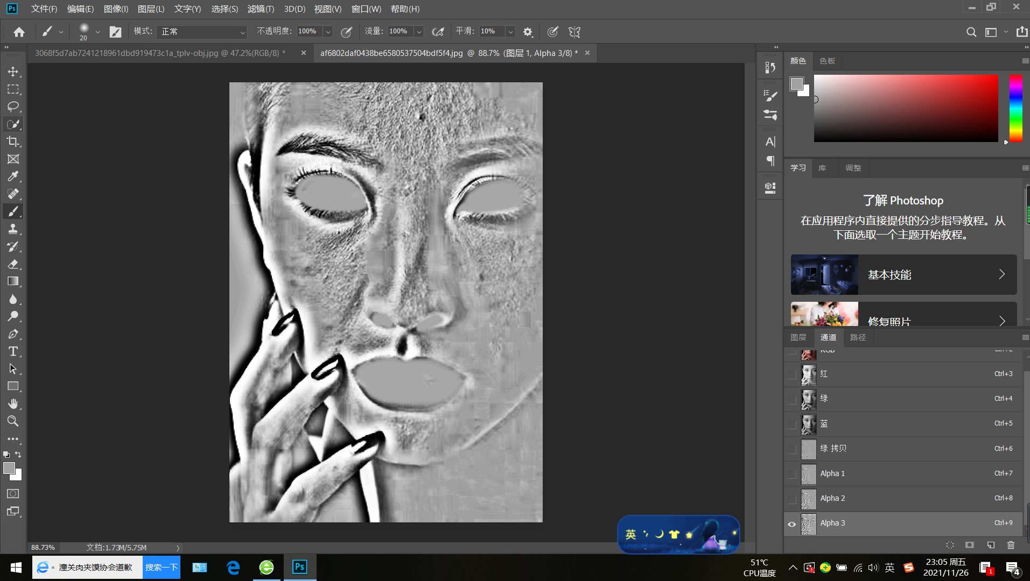Hide the Alpha 3 channel eye

(791, 524)
